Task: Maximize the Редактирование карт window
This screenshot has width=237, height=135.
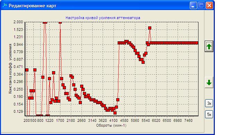Action: pyautogui.click(x=201, y=6)
